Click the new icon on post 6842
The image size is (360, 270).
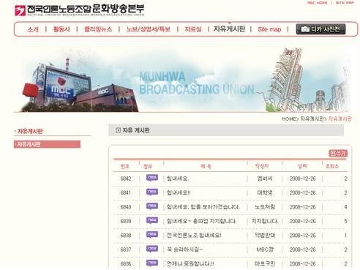click(152, 178)
